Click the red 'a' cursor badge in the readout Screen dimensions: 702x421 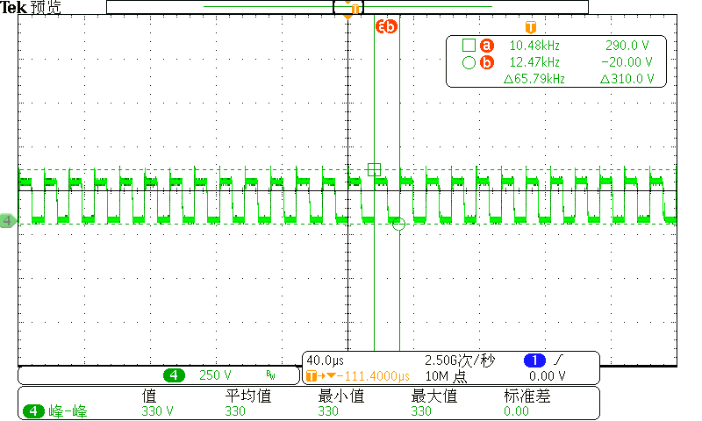487,46
